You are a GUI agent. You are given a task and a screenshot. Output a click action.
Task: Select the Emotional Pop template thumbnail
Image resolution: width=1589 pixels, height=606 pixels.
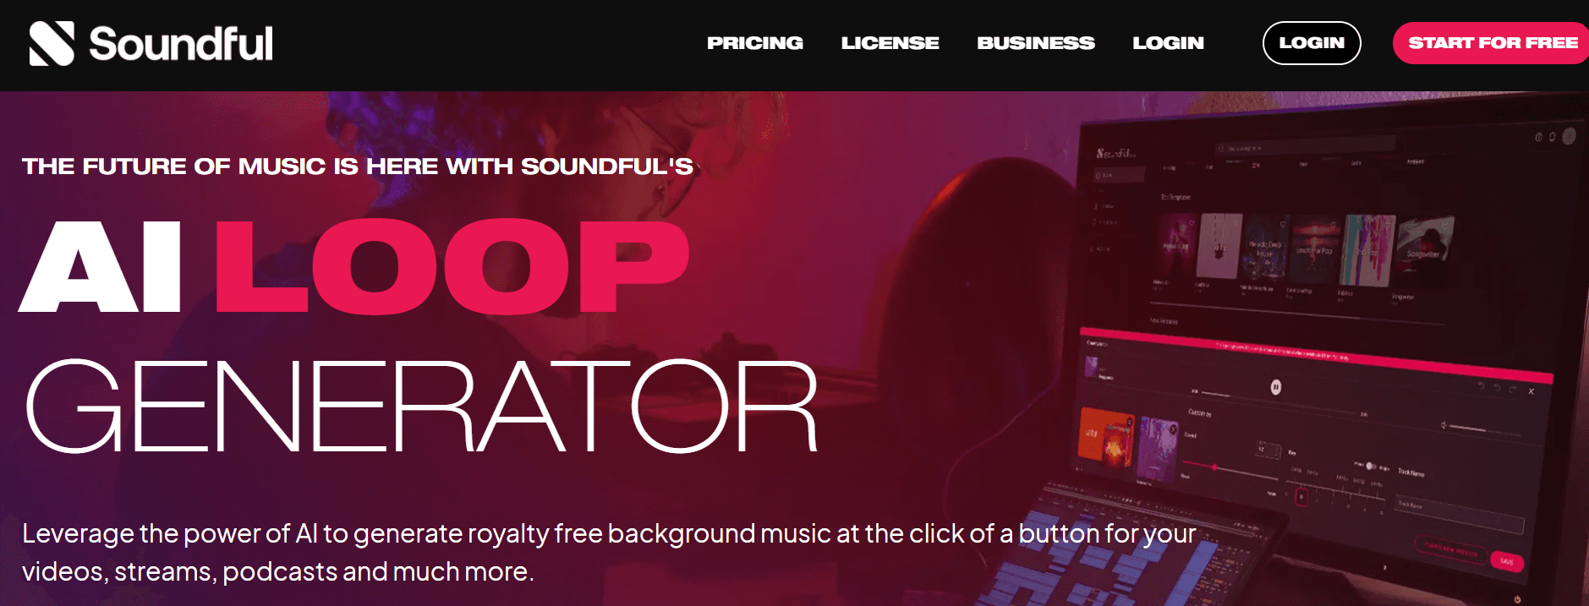[1316, 248]
